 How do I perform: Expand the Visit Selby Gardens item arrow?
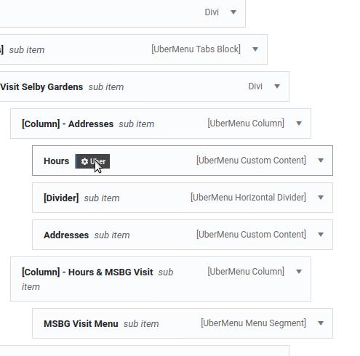click(277, 86)
